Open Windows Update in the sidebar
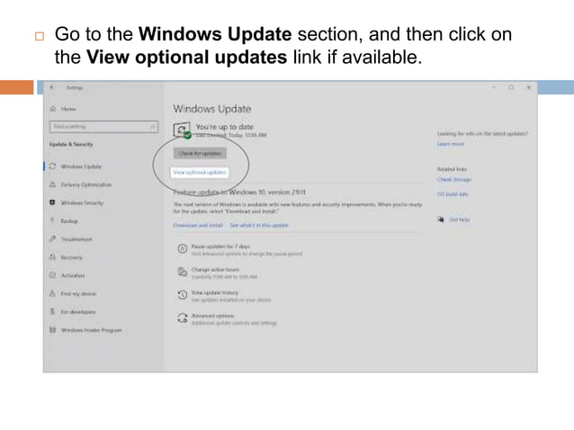Screen dimensions: 574x430 pyautogui.click(x=81, y=166)
